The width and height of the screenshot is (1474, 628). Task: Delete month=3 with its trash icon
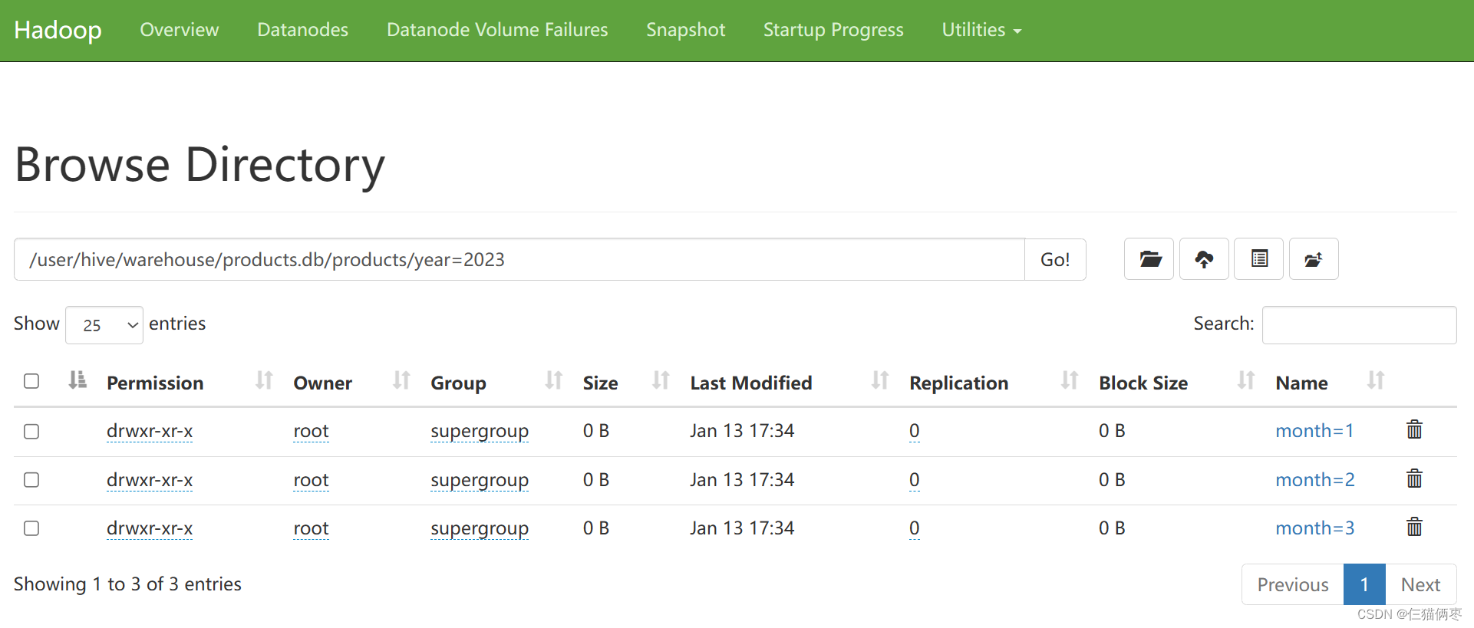tap(1414, 527)
